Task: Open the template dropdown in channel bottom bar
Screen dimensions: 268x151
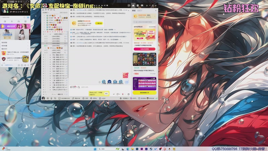Action: [x=124, y=98]
